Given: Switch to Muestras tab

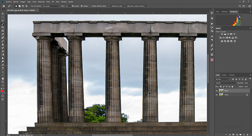Looking at the screenshot, I should point(225,12).
